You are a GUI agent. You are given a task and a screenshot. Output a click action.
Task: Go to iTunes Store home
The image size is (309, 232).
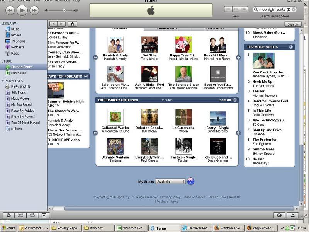pyautogui.click(x=72, y=24)
